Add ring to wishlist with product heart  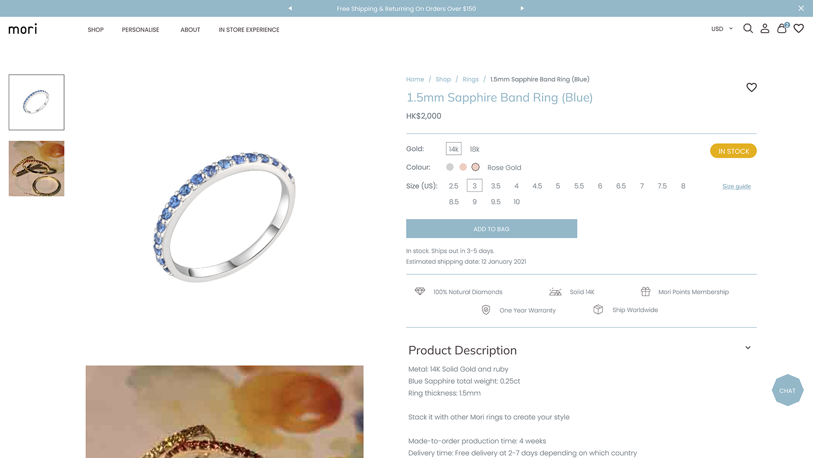click(752, 87)
